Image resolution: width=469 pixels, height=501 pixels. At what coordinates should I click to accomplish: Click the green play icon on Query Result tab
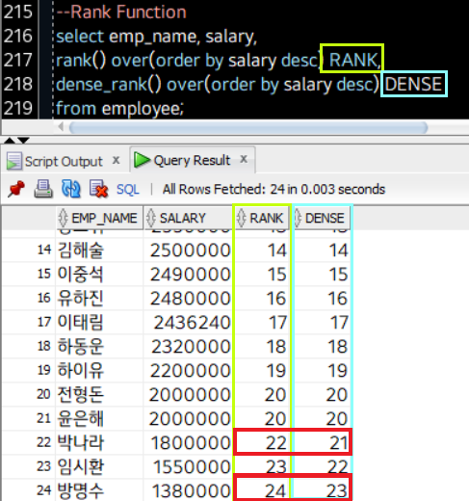coord(142,160)
